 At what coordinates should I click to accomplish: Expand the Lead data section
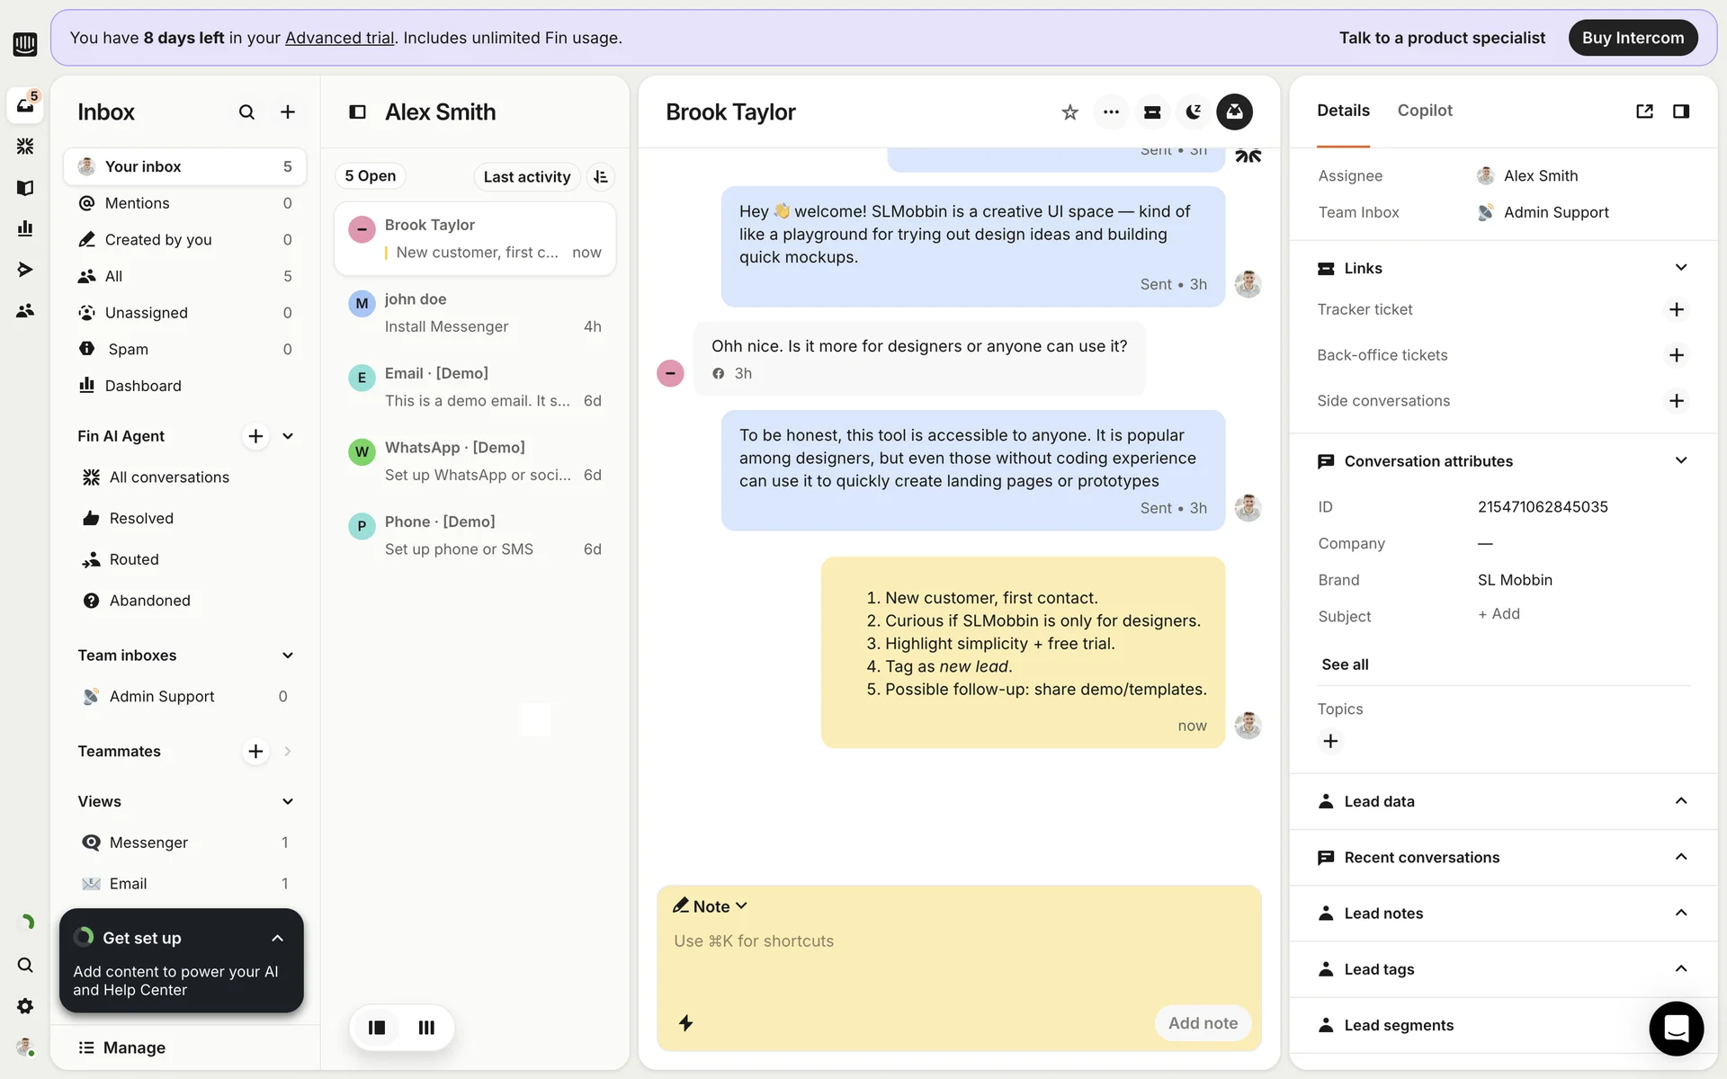tap(1680, 801)
